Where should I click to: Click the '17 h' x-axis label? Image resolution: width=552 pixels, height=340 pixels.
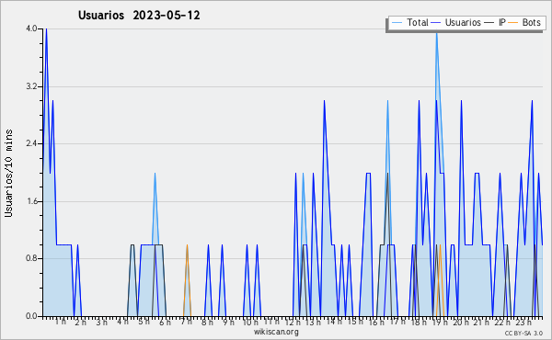coord(397,322)
